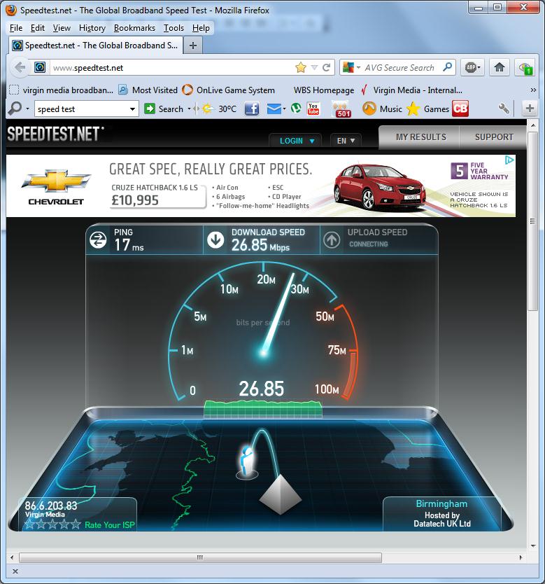
Task: Open the View menu
Action: click(x=62, y=28)
